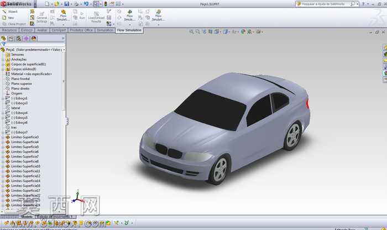This screenshot has width=387, height=230.
Task: Switch to the Avaliar tab
Action: coord(42,30)
